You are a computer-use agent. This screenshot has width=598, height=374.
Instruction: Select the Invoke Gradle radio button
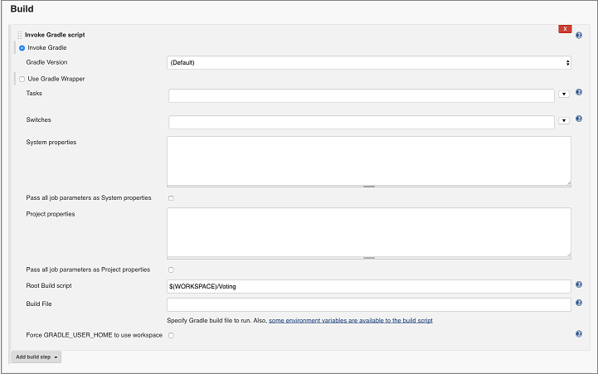tap(22, 48)
